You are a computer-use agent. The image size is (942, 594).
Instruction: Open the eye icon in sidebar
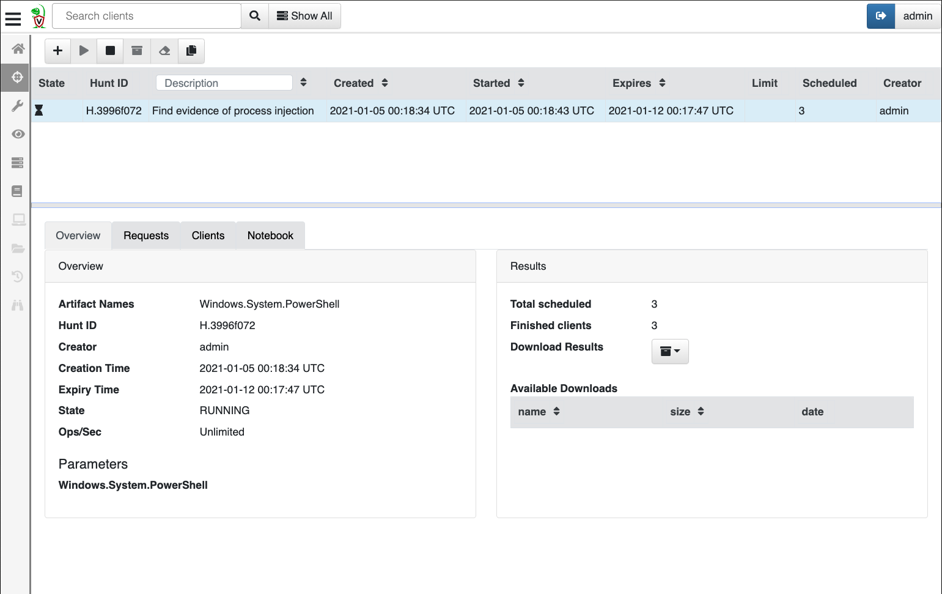click(18, 134)
